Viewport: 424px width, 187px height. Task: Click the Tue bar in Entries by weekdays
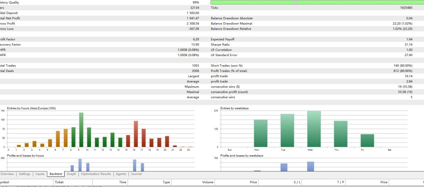click(x=287, y=130)
